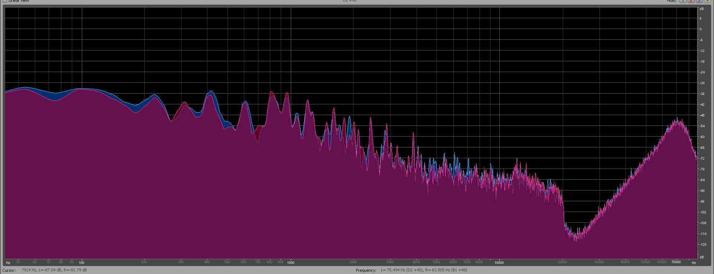Viewport: 714px width, 274px height.
Task: Activate Hold button 2
Action: tap(691, 1)
